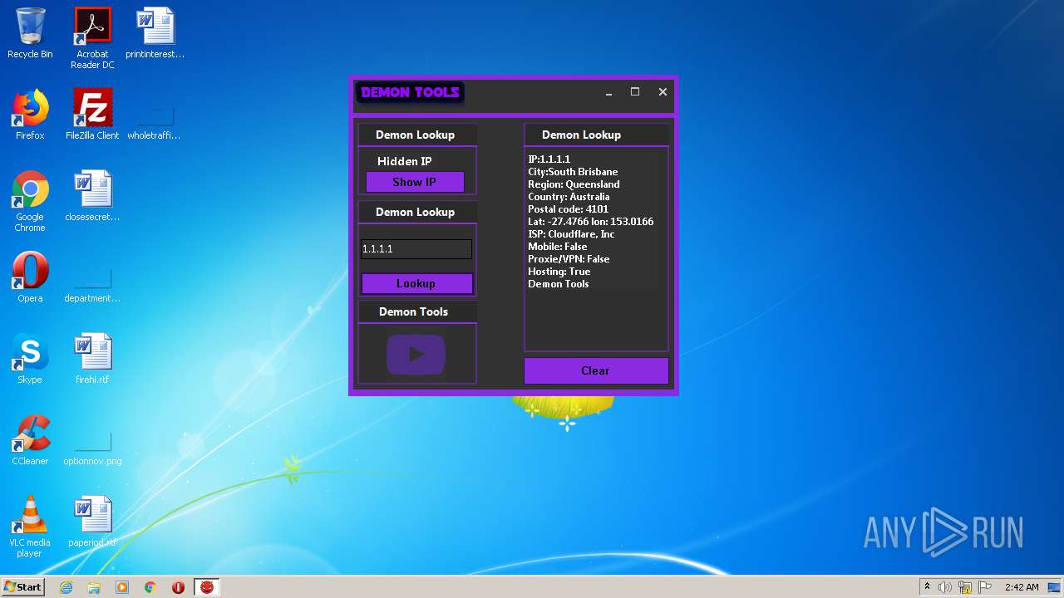Launch Google Chrome from the desktop
This screenshot has width=1064, height=598.
(30, 201)
